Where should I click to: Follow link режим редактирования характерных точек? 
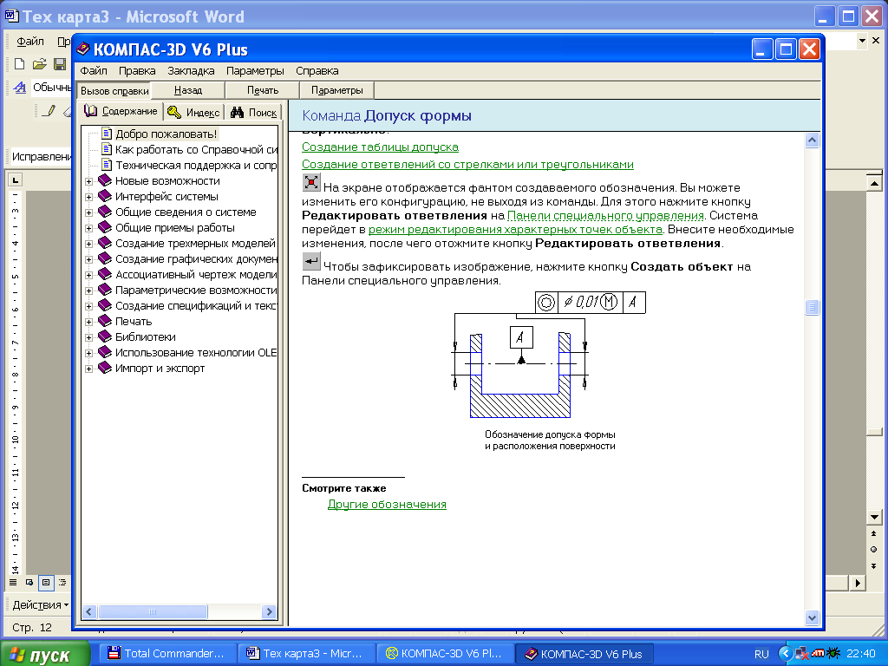[x=515, y=229]
